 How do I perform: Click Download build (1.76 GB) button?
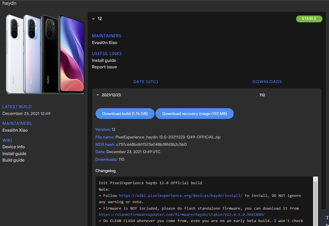(x=125, y=114)
